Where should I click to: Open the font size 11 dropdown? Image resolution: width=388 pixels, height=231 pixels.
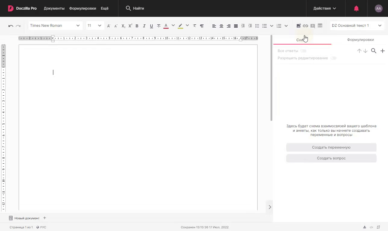95,26
